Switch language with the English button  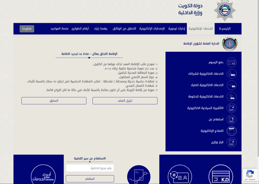pos(27,29)
